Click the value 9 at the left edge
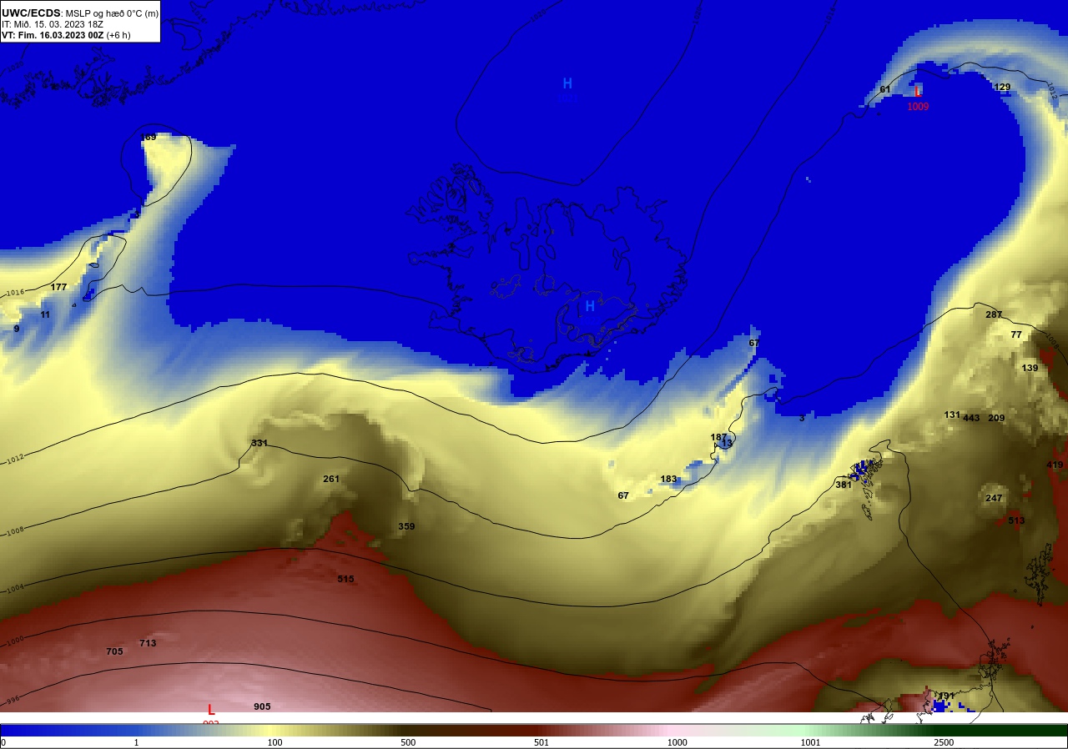 16,329
